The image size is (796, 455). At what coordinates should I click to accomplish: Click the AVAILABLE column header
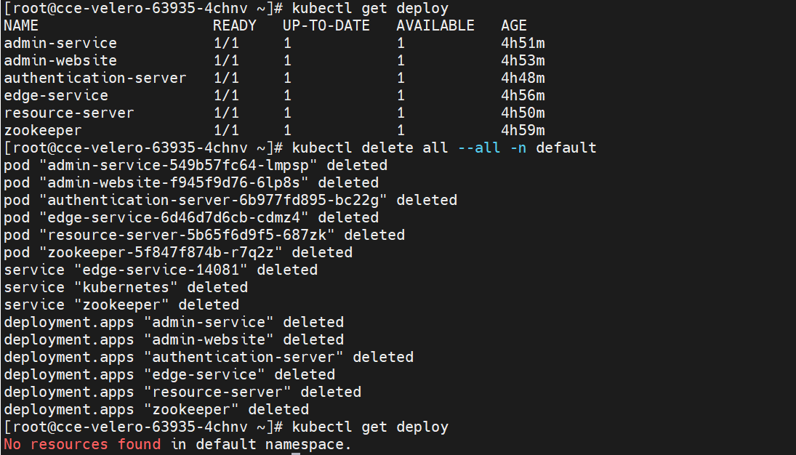pyautogui.click(x=435, y=25)
